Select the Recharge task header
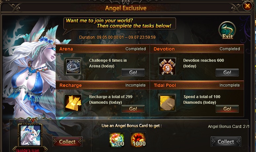 tap(103, 85)
